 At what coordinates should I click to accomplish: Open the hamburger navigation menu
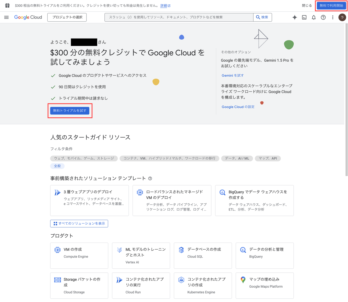coord(7,17)
